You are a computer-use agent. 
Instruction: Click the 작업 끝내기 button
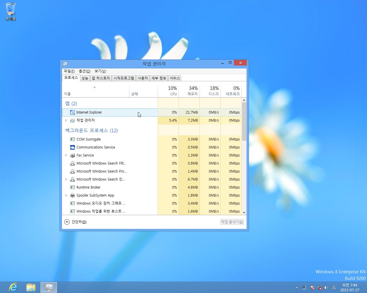232,222
